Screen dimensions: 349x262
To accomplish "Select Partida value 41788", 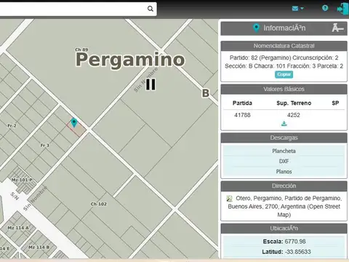I will [242, 115].
